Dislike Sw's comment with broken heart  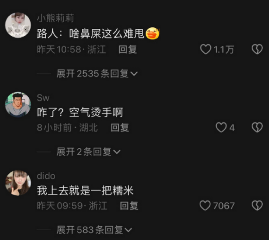pyautogui.click(x=257, y=127)
